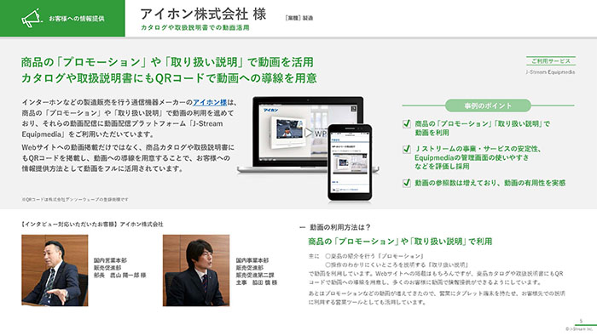Click the © J-Stream Inc. copyright text
This screenshot has height=336, width=597.
click(579, 329)
